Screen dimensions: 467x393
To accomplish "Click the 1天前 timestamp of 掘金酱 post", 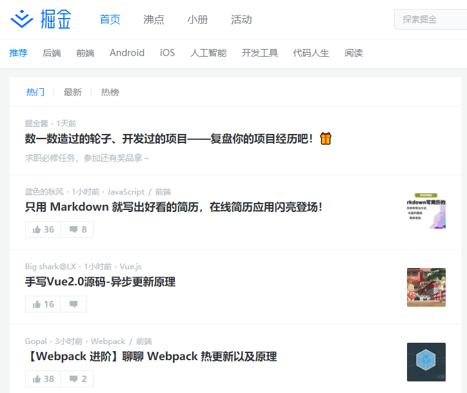I will coord(66,124).
